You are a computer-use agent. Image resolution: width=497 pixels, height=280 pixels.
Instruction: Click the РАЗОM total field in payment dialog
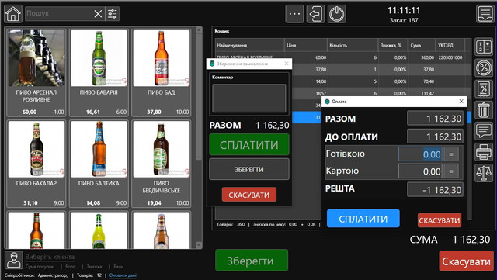coord(435,119)
